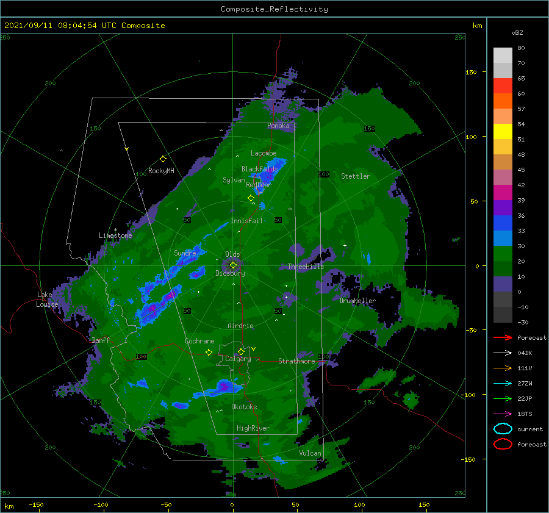549x513 pixels.
Task: Click the Didsbury town label
Action: (230, 273)
